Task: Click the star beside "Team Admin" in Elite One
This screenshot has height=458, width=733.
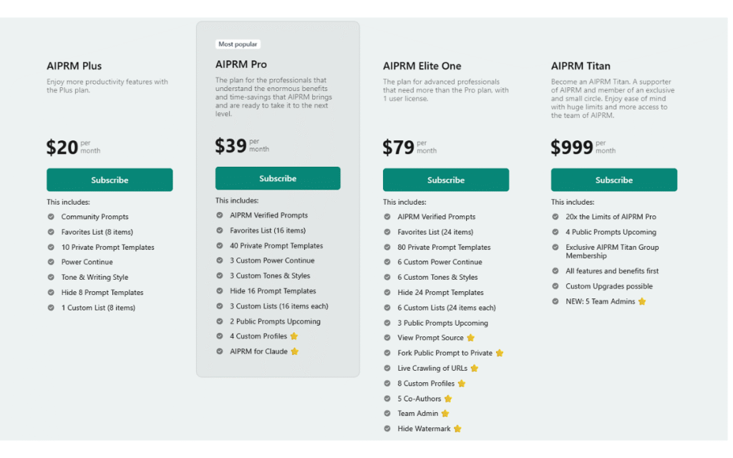Action: click(x=445, y=414)
